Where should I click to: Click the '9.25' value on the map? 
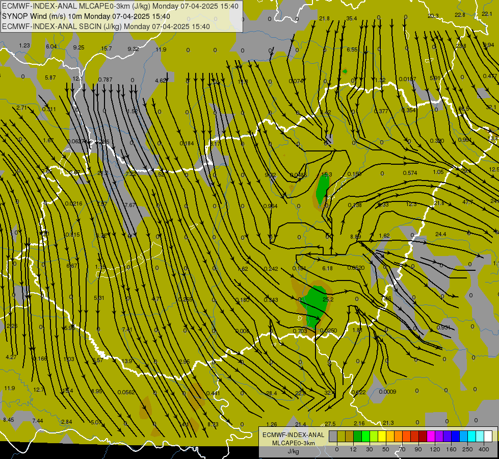click(x=78, y=47)
